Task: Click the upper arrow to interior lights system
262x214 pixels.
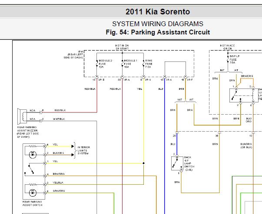Action: (x=73, y=146)
